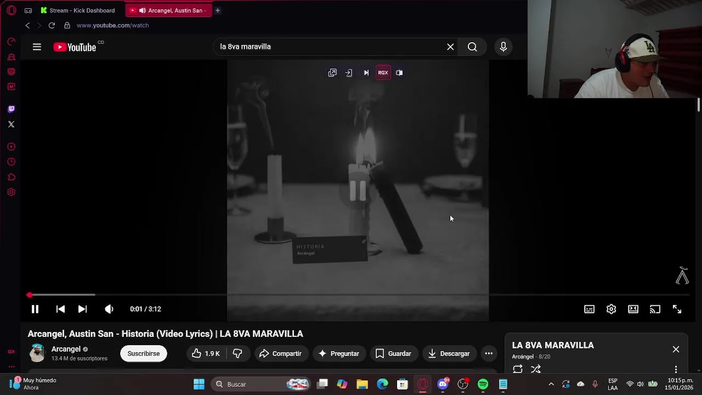Share the video via Compartir
Image resolution: width=702 pixels, height=395 pixels.
pos(280,354)
